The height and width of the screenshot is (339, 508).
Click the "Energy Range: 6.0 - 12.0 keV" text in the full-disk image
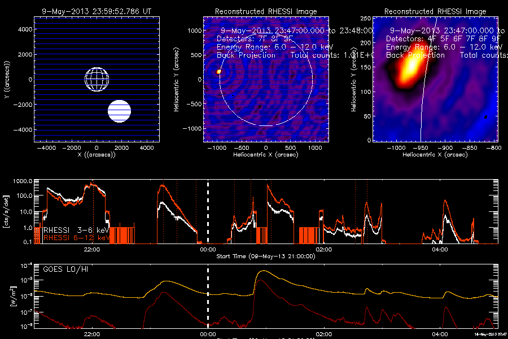click(275, 47)
